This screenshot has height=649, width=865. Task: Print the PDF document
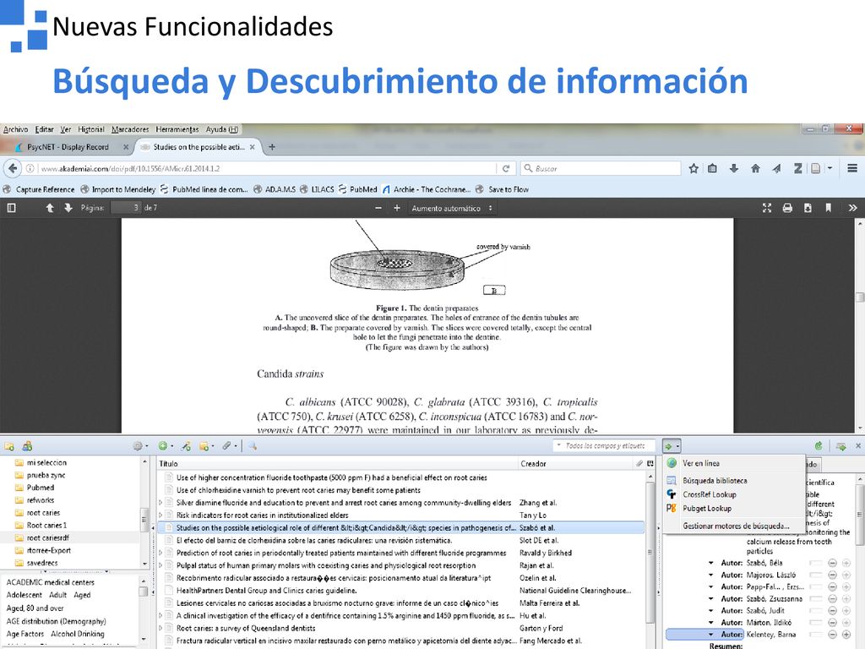787,208
